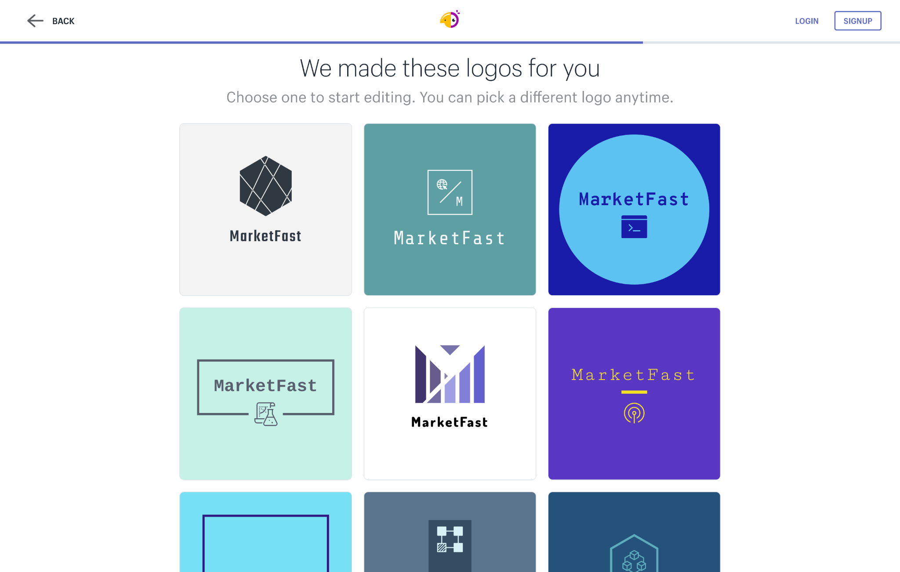
Task: Click the globe cursor icon in teal logo
Action: click(x=442, y=184)
